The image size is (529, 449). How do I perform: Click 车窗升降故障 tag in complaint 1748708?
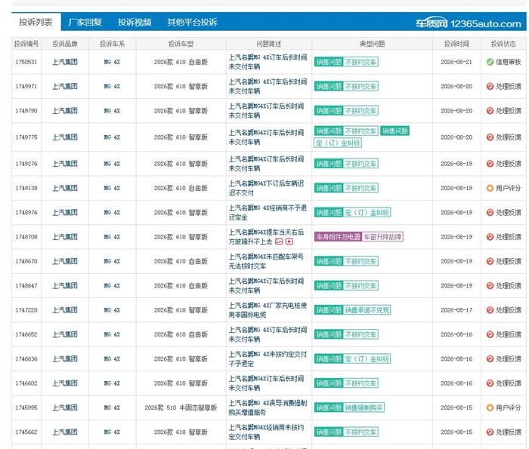coord(382,237)
